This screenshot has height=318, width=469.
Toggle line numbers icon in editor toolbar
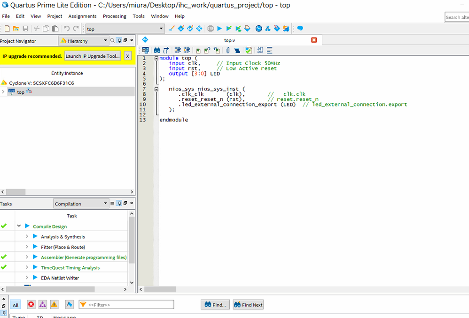click(x=260, y=50)
